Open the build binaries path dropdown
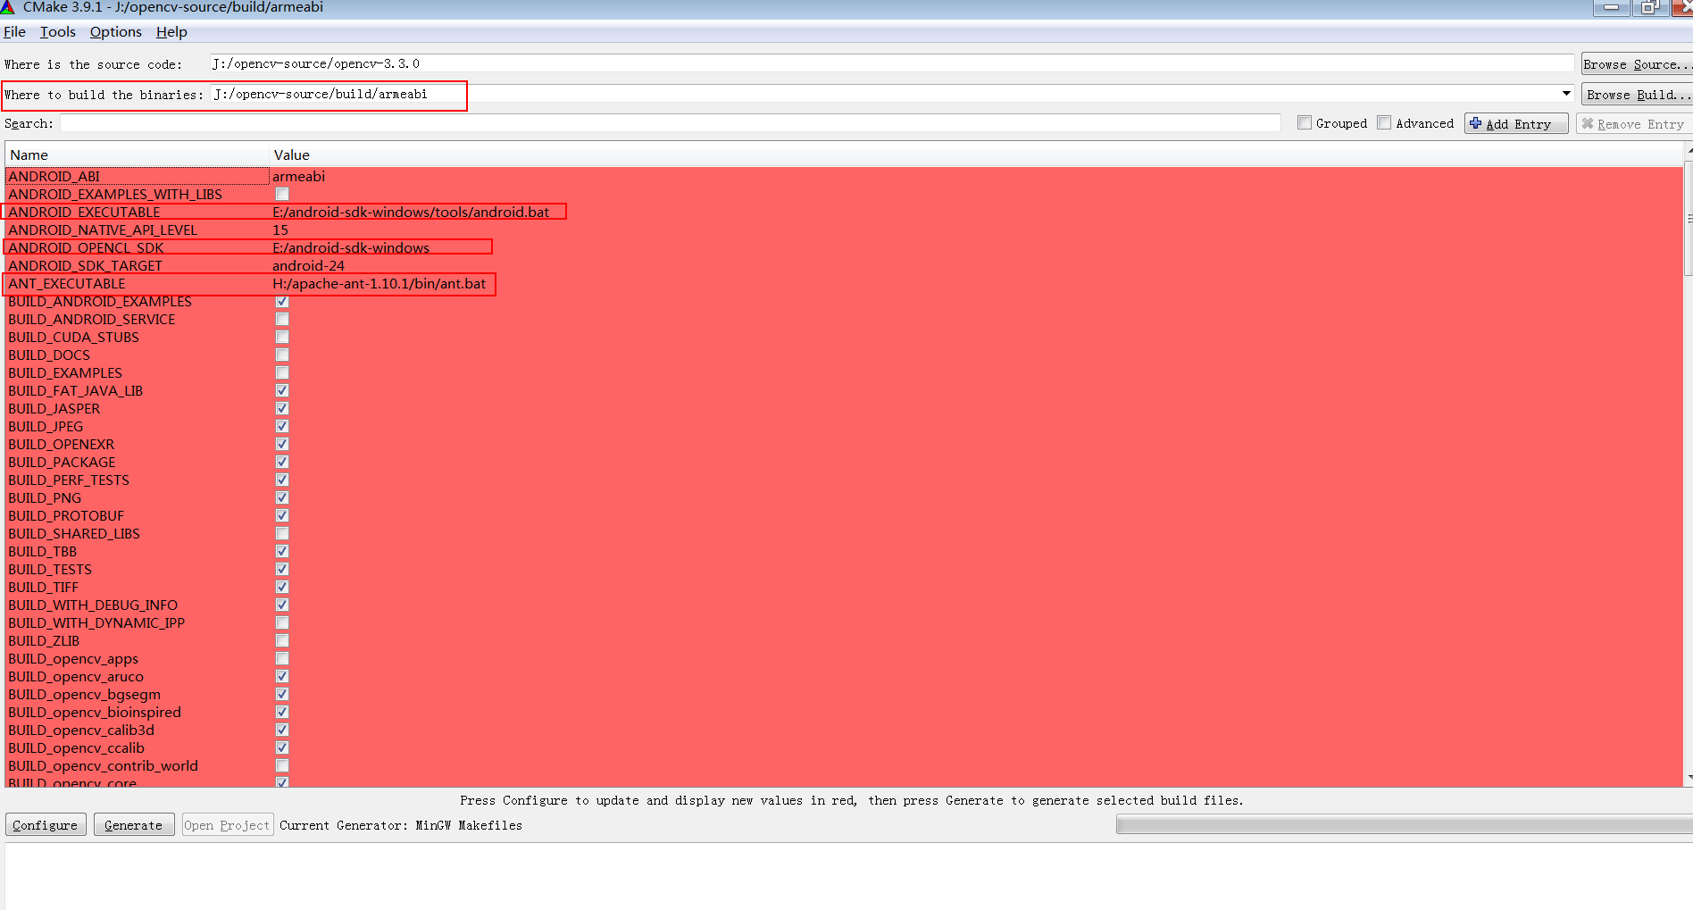This screenshot has height=910, width=1693. pyautogui.click(x=1566, y=94)
